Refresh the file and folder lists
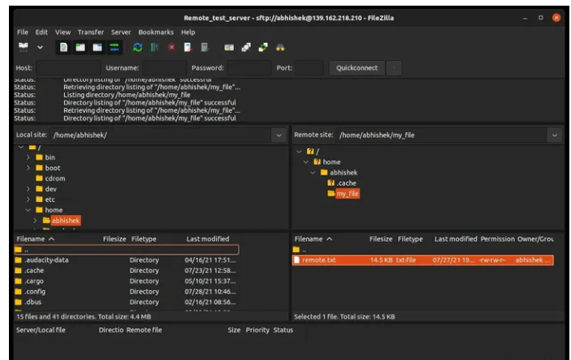Screen dimensions: 571x360 coord(137,47)
